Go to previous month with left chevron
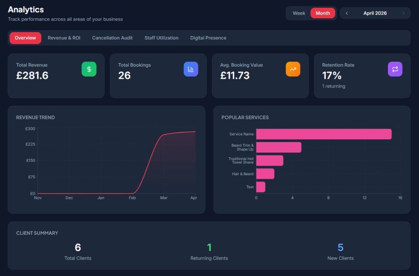Viewport: 419px width, 276px height. pos(347,13)
